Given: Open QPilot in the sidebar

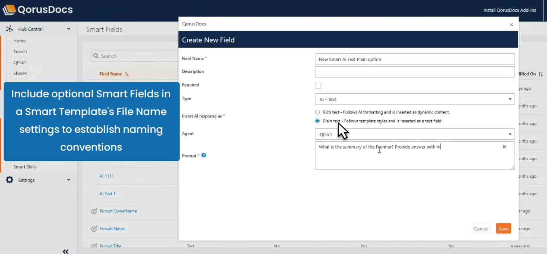Looking at the screenshot, I should coord(20,63).
